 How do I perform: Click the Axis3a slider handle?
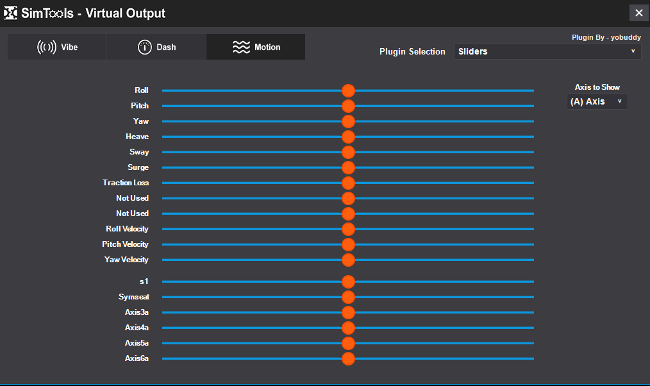pyautogui.click(x=348, y=312)
